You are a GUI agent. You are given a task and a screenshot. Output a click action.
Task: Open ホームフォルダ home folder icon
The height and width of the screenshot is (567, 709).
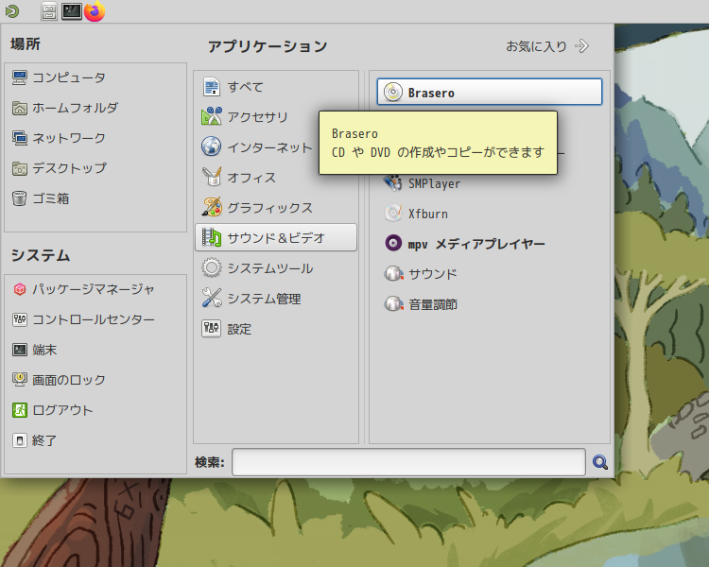(x=20, y=108)
